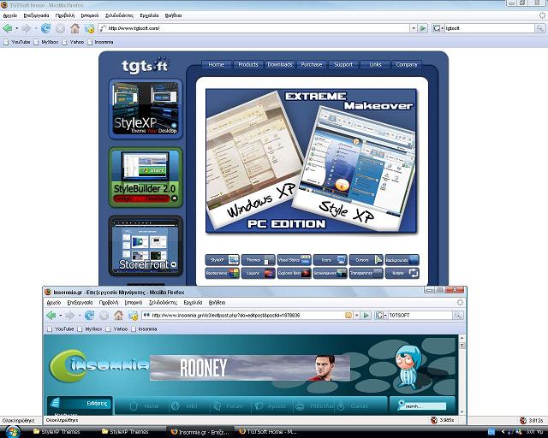Viewport: 548px width, 438px height.
Task: Open the Forum link on Insomnia site
Action: (228, 406)
